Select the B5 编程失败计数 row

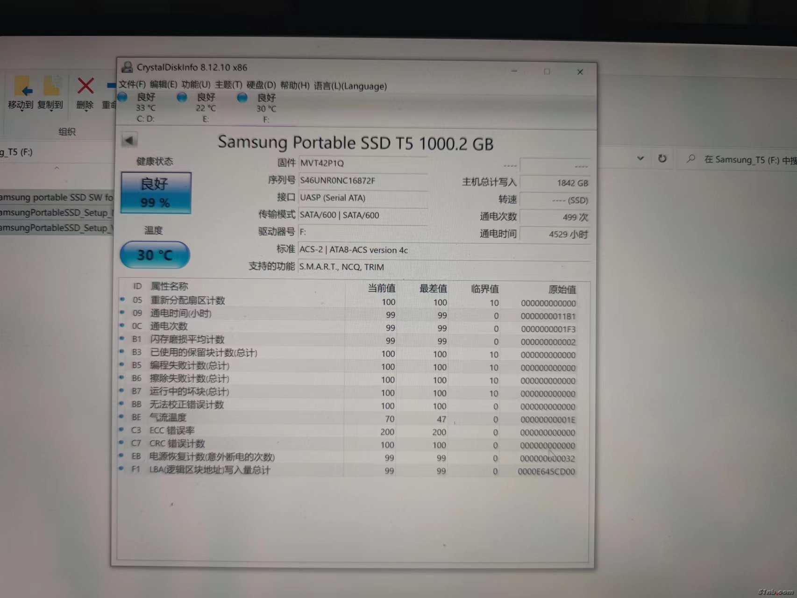point(348,367)
